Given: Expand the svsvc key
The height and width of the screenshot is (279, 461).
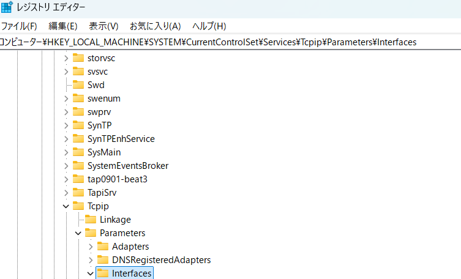Looking at the screenshot, I should 66,72.
